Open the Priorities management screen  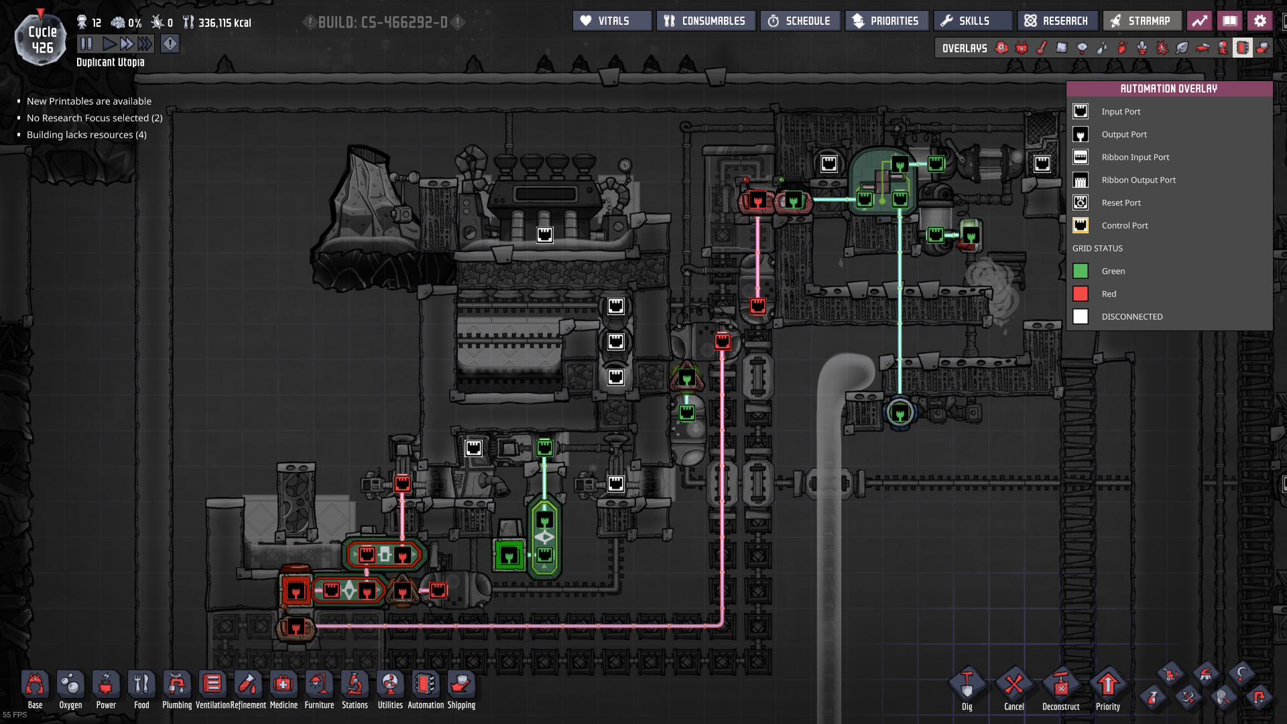(x=886, y=21)
